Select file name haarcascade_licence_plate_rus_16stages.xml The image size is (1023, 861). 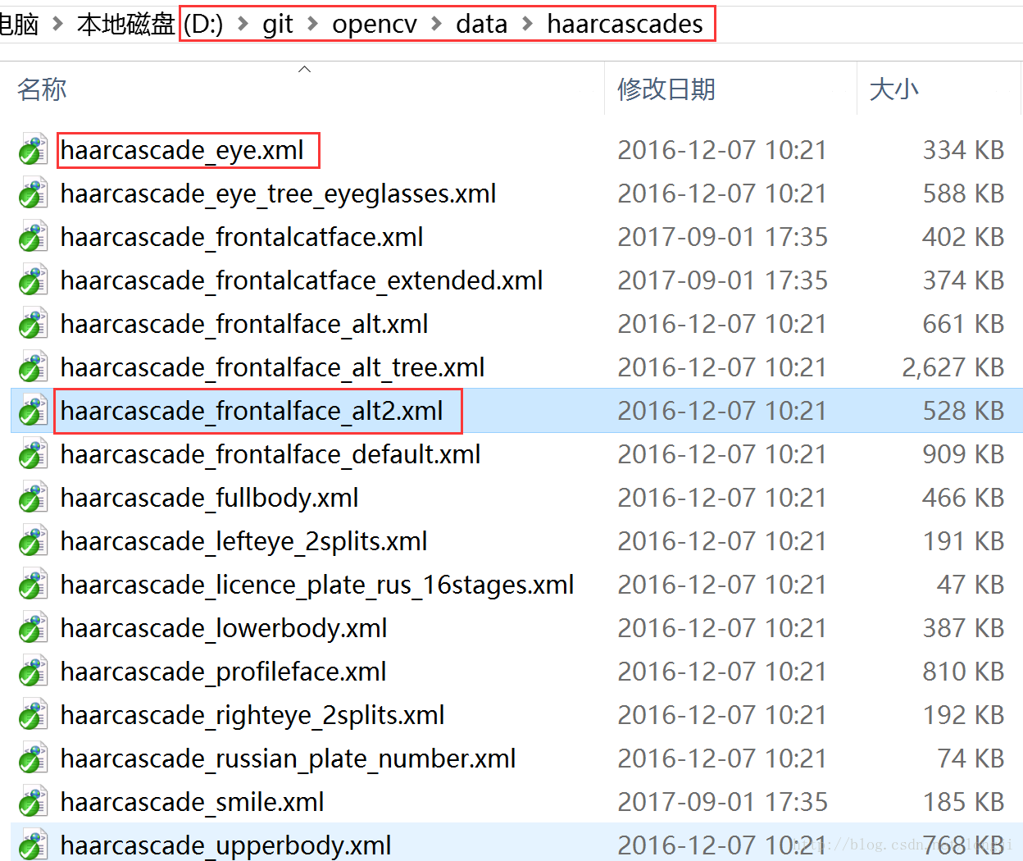[317, 585]
